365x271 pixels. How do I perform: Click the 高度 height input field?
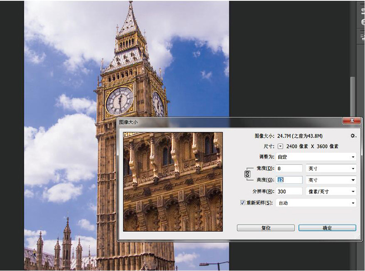click(x=289, y=180)
